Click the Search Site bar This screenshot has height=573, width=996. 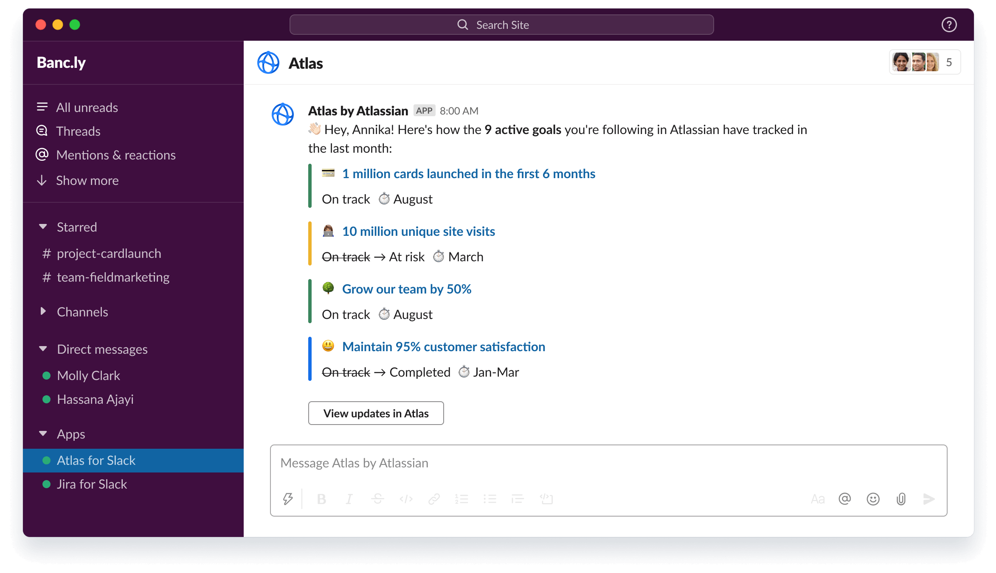498,25
